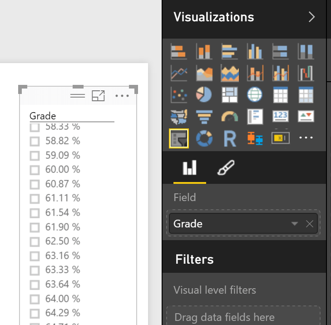Choose the Gauge visualization icon
The height and width of the screenshot is (325, 331).
click(x=230, y=117)
